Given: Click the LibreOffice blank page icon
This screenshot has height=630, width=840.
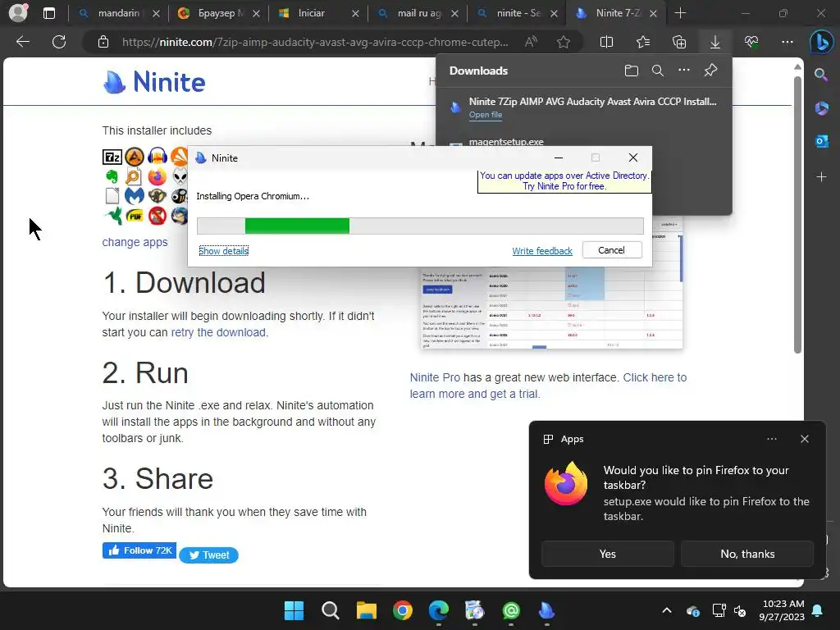Looking at the screenshot, I should [x=112, y=195].
